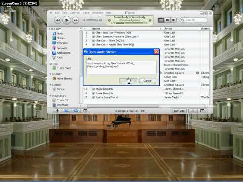The image size is (243, 182).
Task: Switch to list view
Action: [x=161, y=20]
